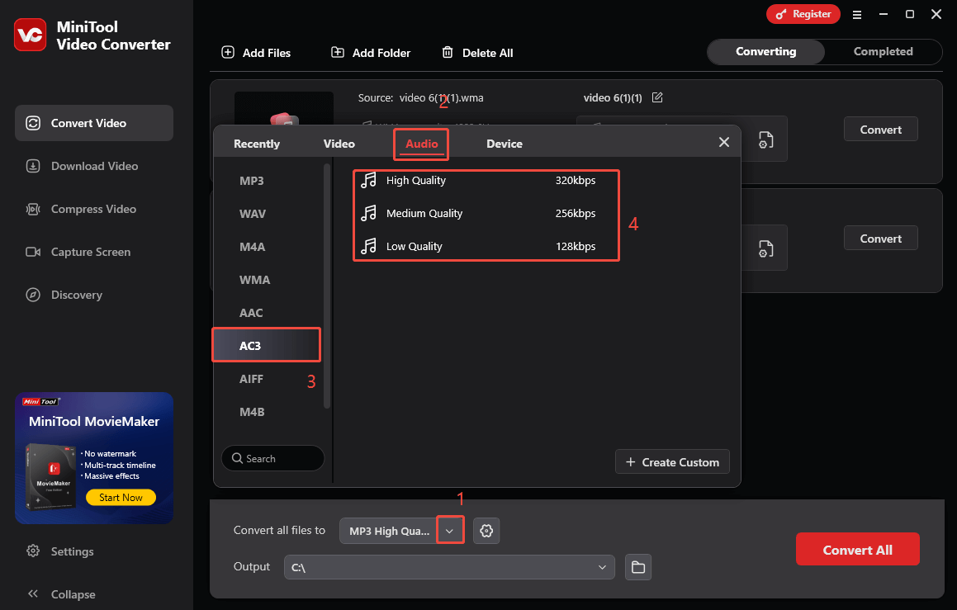Image resolution: width=957 pixels, height=610 pixels.
Task: Open the Compress Video section
Action: click(94, 209)
